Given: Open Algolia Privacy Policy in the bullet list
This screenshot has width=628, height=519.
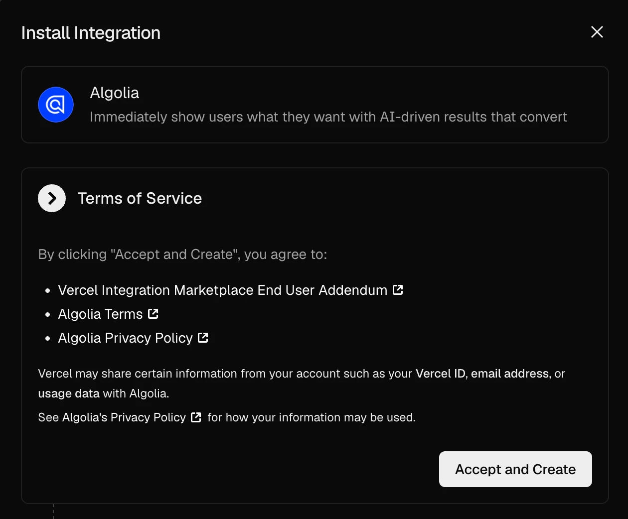Looking at the screenshot, I should [125, 338].
